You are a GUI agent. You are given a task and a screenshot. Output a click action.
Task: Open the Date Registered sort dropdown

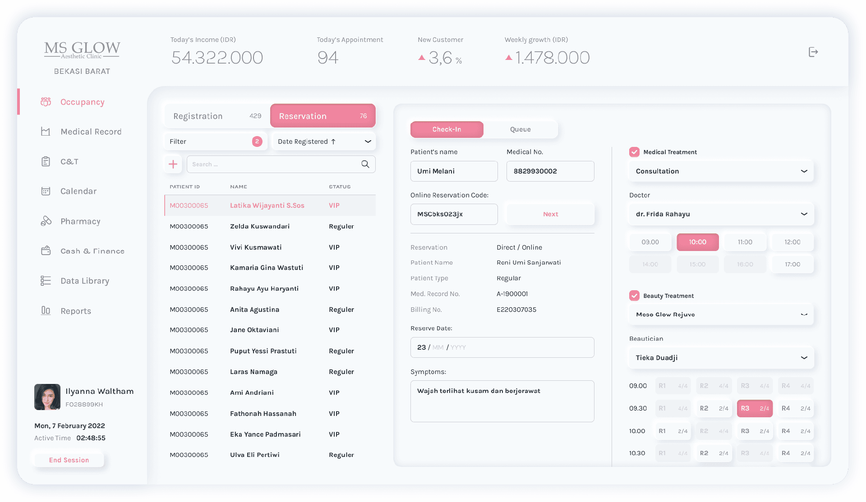(x=324, y=141)
